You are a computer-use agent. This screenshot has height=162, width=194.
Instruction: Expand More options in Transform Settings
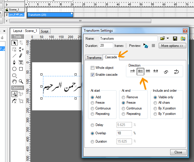(x=172, y=46)
